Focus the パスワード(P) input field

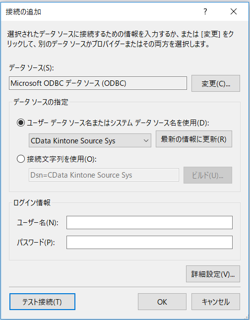(x=149, y=243)
